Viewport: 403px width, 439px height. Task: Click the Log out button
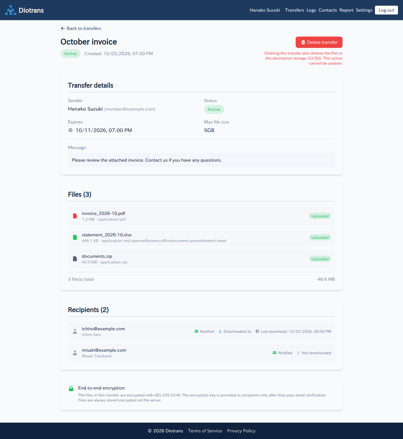pyautogui.click(x=386, y=10)
